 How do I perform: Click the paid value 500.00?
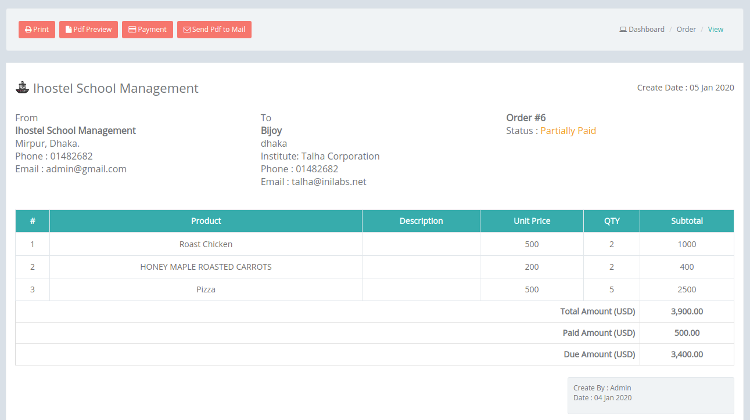click(687, 333)
